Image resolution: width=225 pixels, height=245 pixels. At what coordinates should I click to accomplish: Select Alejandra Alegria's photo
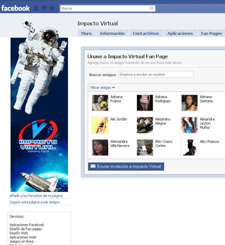tap(145, 125)
